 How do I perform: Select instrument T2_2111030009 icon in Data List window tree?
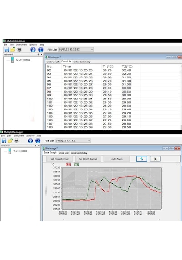tap(12, 60)
